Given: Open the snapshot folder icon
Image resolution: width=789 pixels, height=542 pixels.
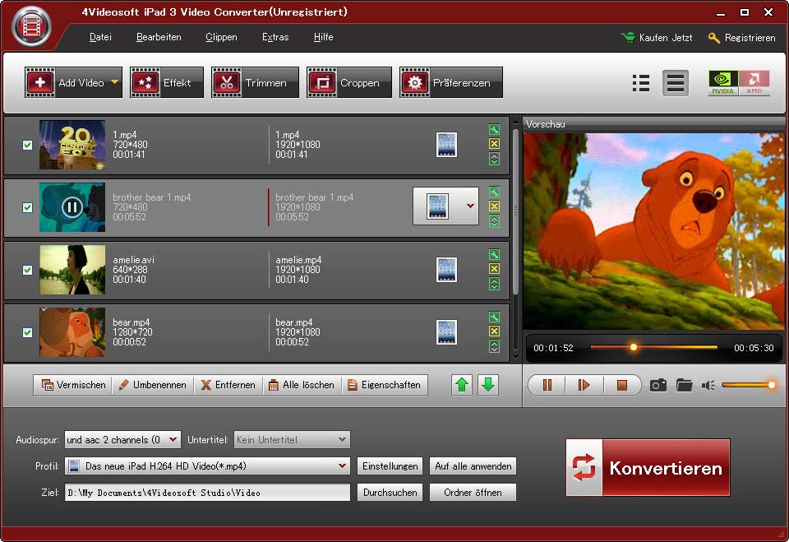Looking at the screenshot, I should 684,385.
